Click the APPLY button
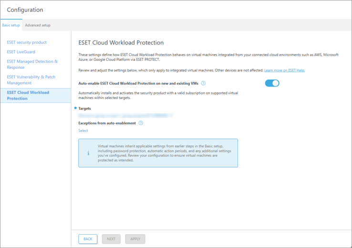 pos(135,239)
